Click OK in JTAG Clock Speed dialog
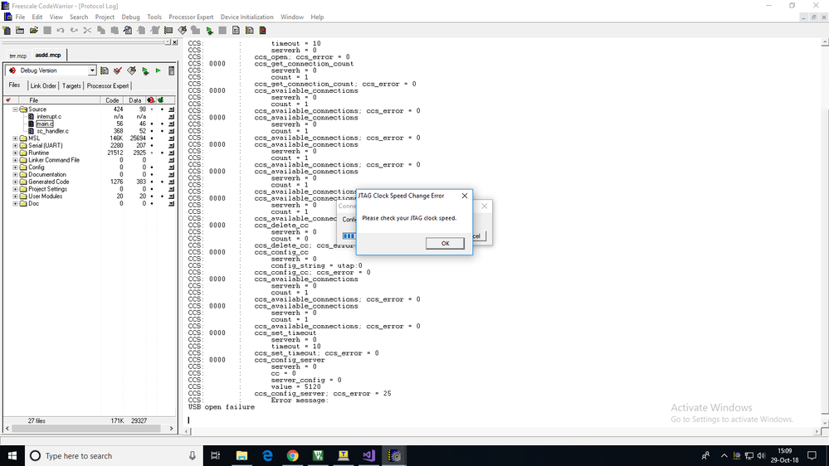This screenshot has width=829, height=466. [x=445, y=244]
